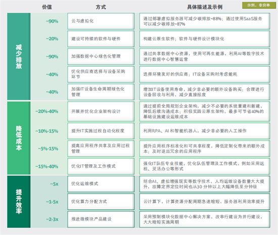
Task: Select the '方式' column header
Action: click(101, 7)
